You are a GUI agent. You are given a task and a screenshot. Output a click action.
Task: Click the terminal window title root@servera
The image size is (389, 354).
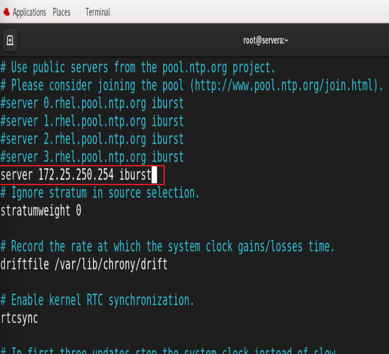tap(265, 40)
